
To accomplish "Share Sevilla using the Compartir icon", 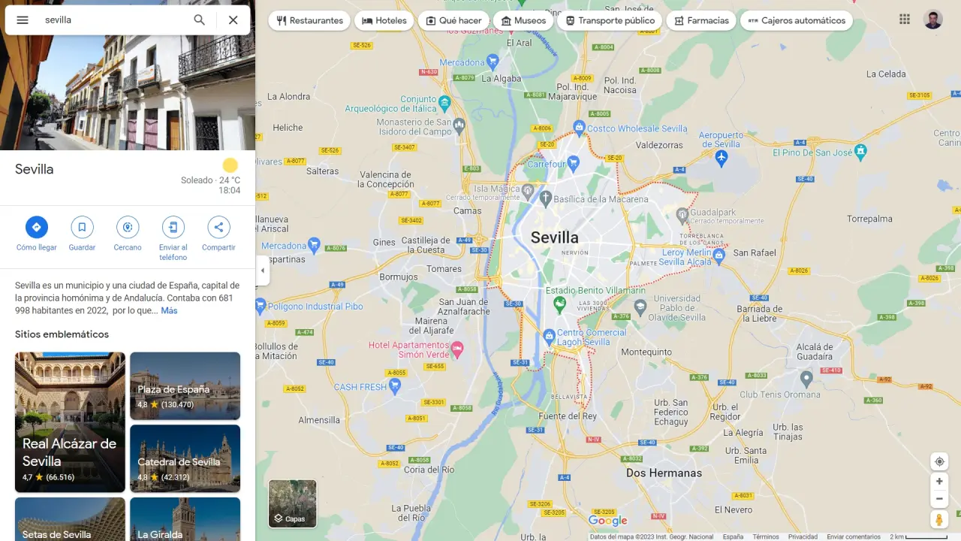I will coord(218,227).
